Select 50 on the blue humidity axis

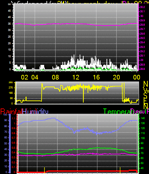click(6, 143)
